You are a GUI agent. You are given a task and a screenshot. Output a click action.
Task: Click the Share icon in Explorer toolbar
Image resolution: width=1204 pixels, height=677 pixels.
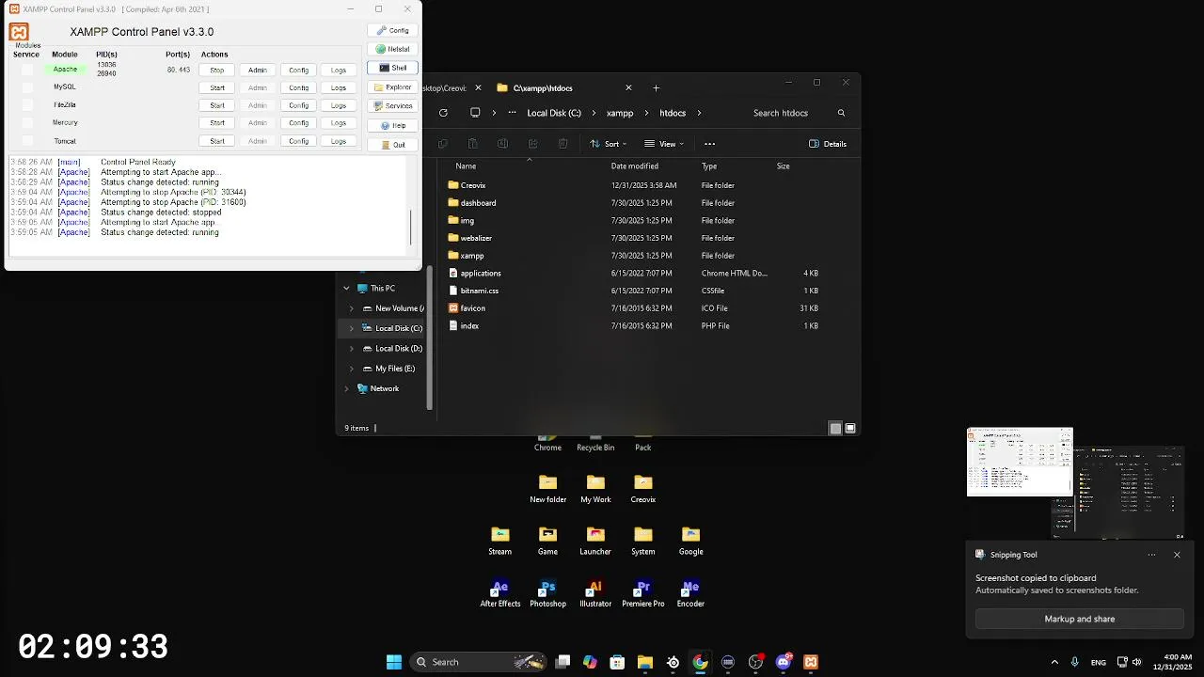click(x=532, y=144)
